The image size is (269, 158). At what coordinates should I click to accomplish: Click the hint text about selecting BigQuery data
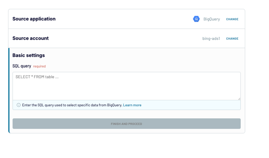point(72,105)
